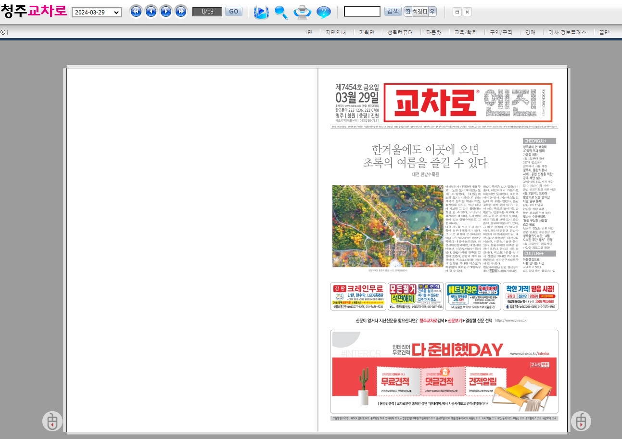
Task: Open the date dropdown showing 2024-03-29
Action: [x=97, y=13]
